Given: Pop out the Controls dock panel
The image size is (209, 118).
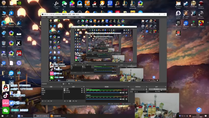Looking at the screenshot, I should (165, 87).
